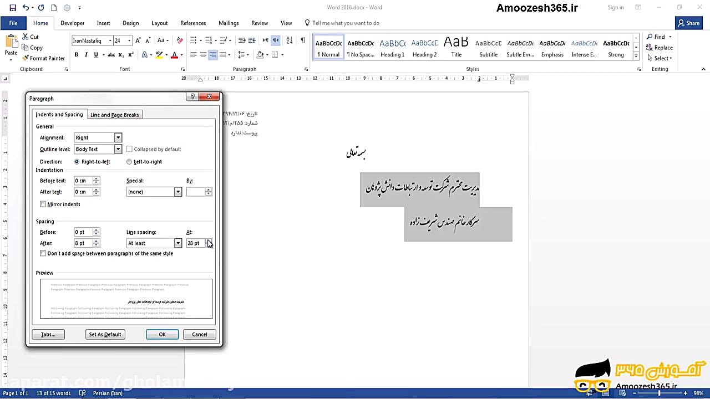Expand the Line spacing dropdown
The image size is (710, 399).
tap(177, 243)
